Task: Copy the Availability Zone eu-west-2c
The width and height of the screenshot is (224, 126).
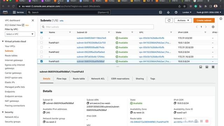Action: pos(131,113)
